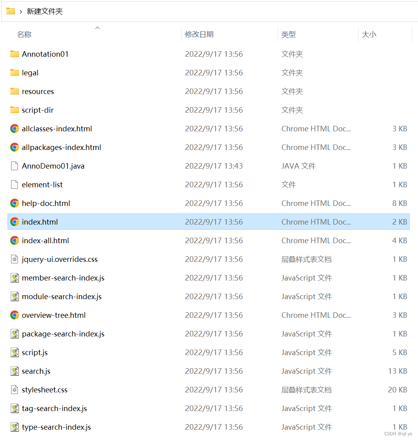
Task: Select the file name jquery-ui.overrides.css
Action: click(60, 259)
